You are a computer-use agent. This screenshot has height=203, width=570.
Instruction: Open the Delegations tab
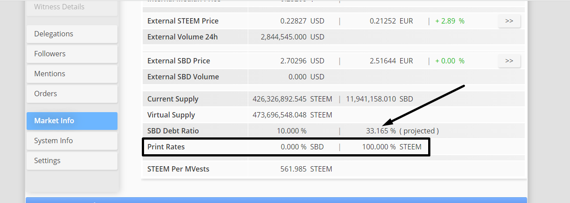[72, 34]
